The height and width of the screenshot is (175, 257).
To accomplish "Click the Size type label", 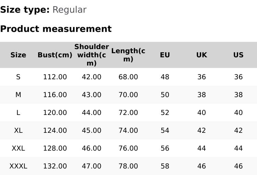I will pos(25,10).
